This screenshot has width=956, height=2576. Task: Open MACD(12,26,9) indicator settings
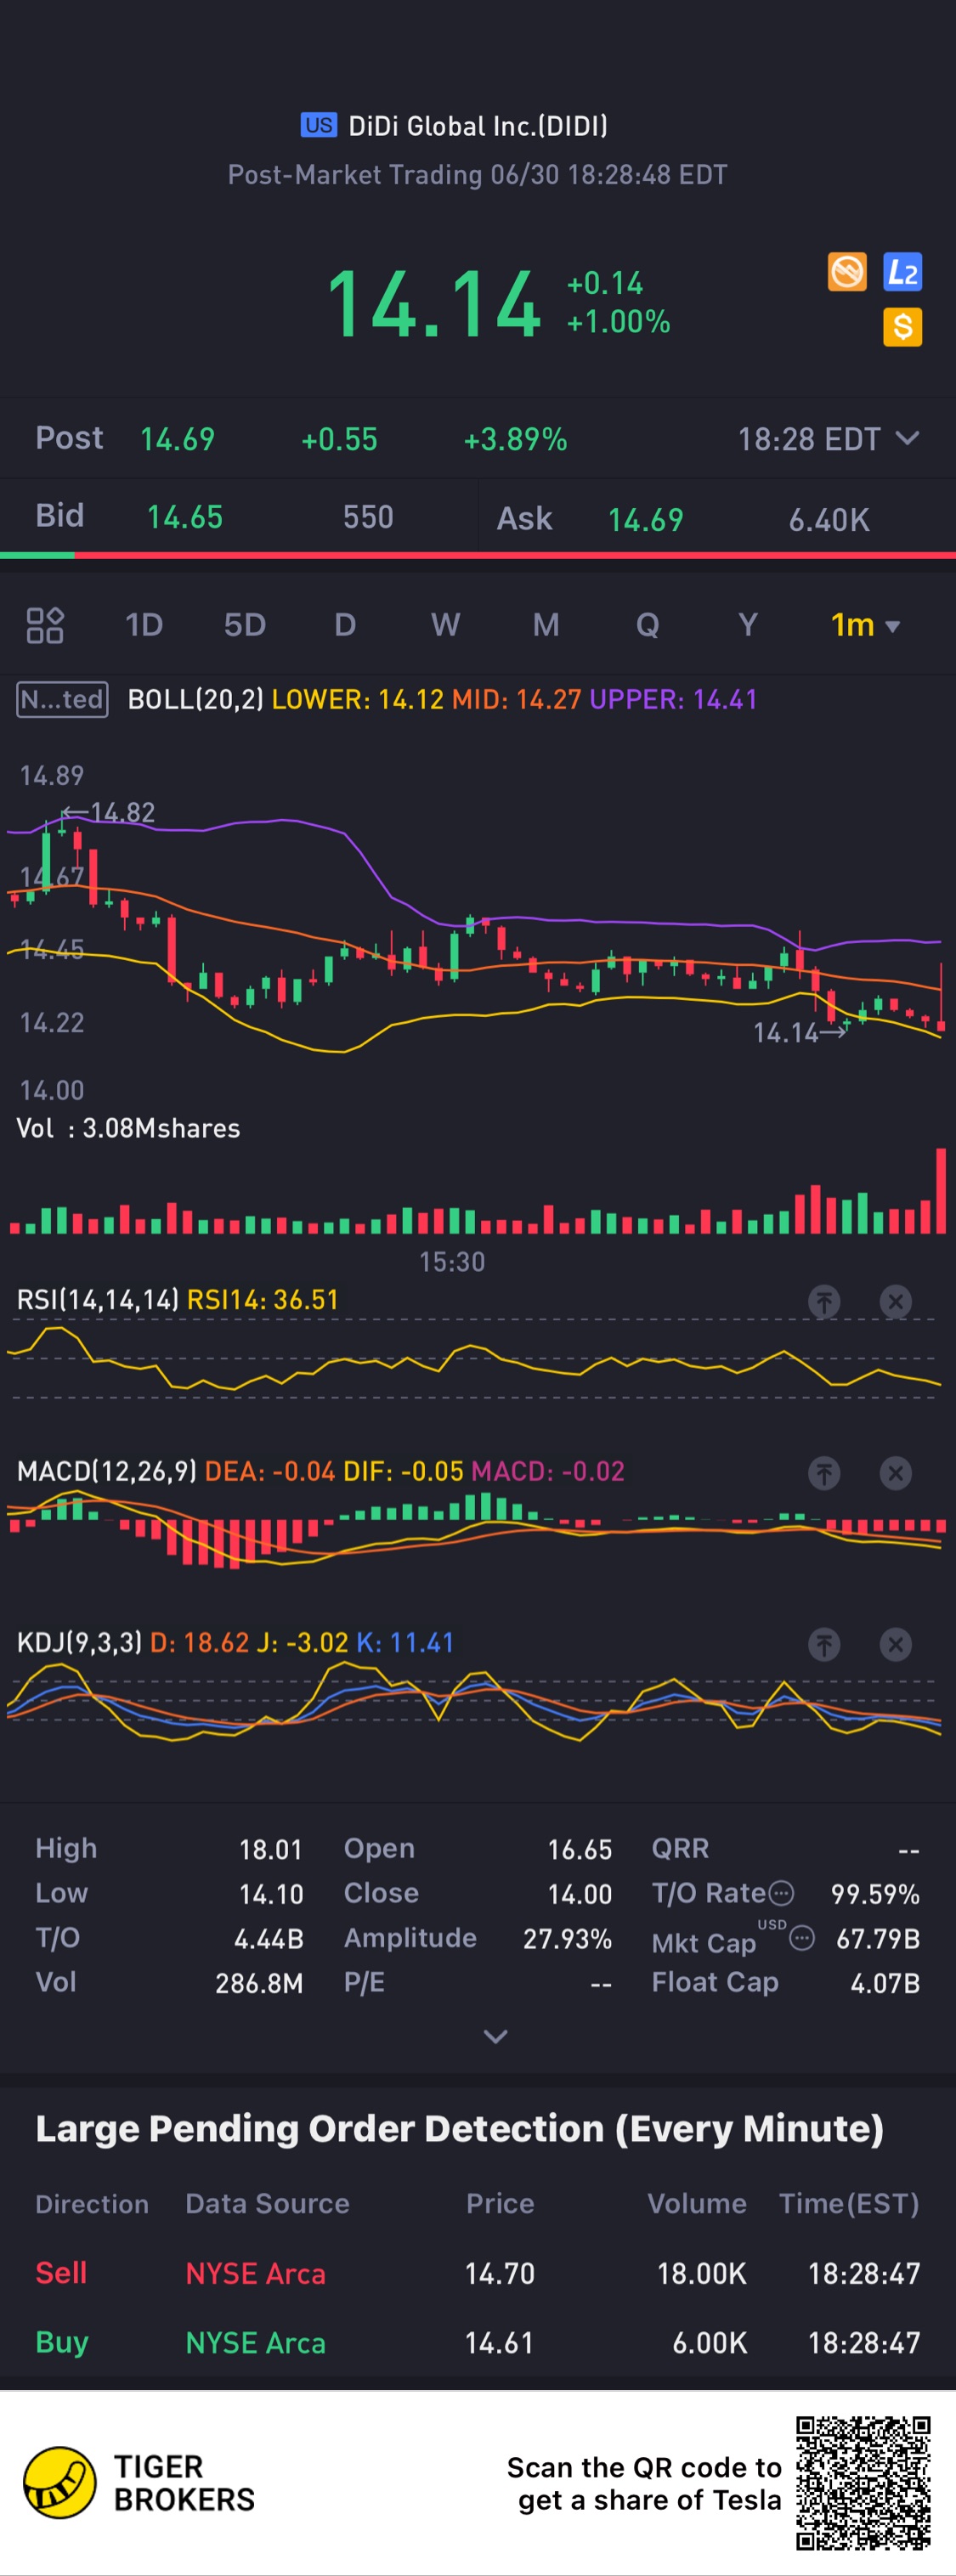(107, 1471)
